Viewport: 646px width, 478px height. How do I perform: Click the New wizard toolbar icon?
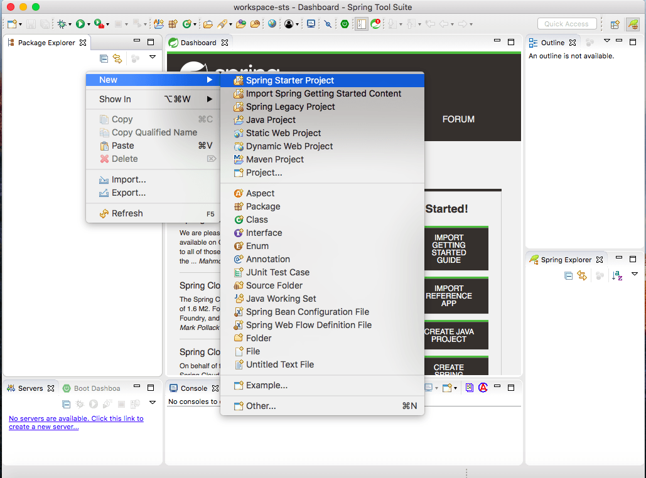[x=12, y=24]
